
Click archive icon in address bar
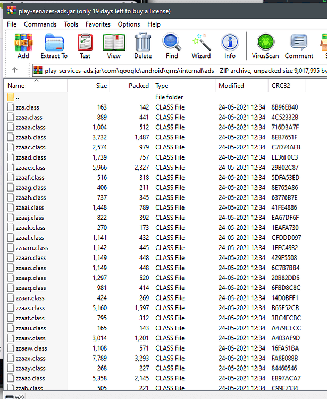pos(38,70)
